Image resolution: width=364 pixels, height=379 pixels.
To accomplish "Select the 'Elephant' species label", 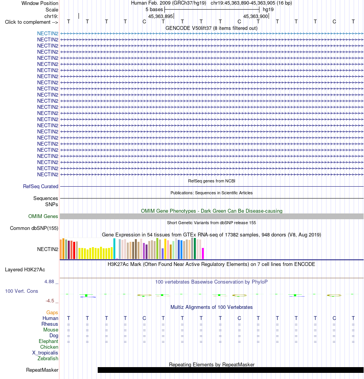I will [48, 341].
